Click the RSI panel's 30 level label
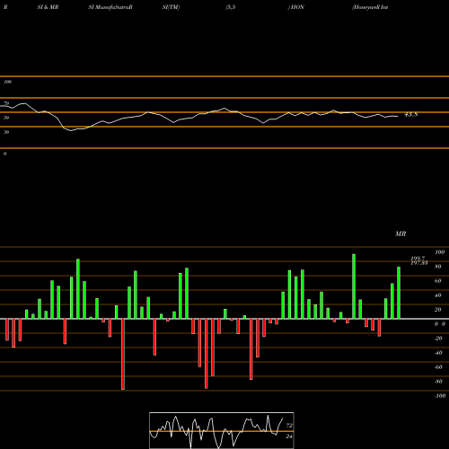 6,132
